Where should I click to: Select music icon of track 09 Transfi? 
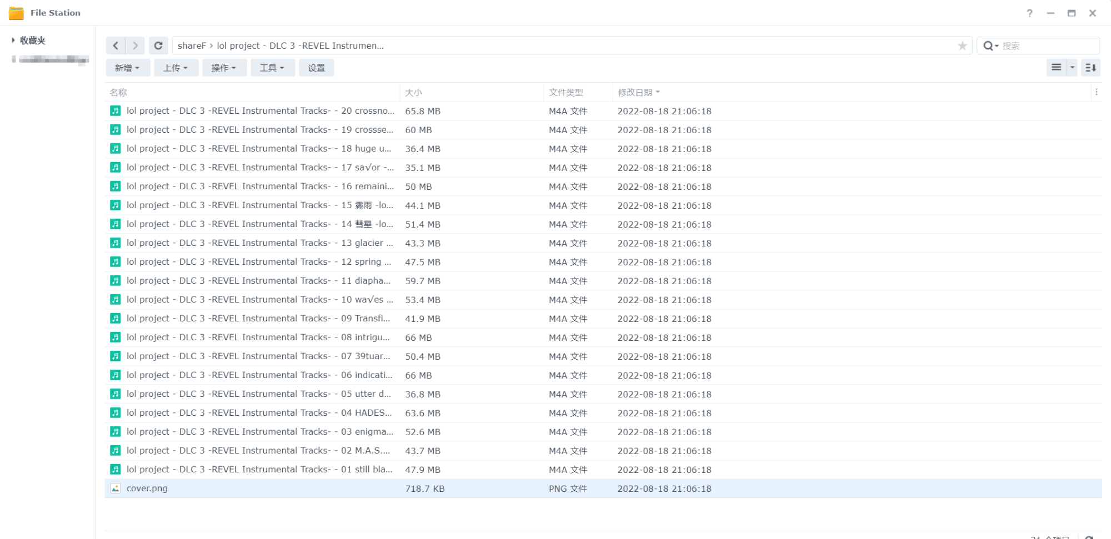pyautogui.click(x=115, y=319)
